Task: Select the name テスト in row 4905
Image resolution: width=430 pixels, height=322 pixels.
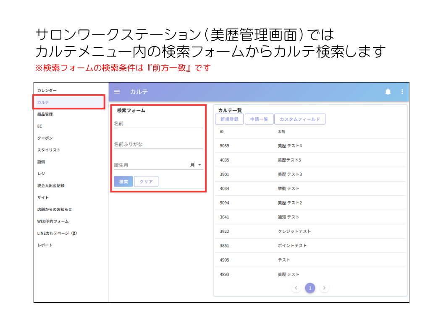Action: pyautogui.click(x=284, y=260)
